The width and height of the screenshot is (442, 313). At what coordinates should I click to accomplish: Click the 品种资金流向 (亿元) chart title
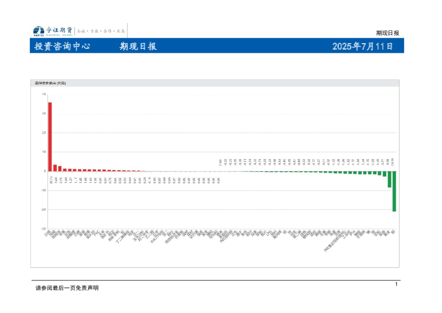tap(50, 83)
